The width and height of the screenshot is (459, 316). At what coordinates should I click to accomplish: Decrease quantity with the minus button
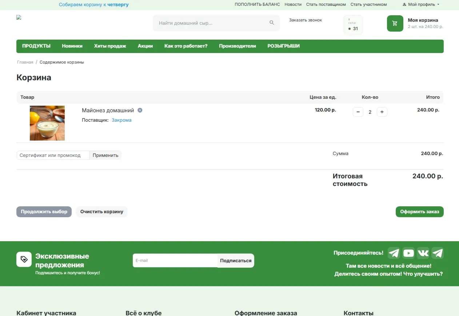click(x=358, y=112)
